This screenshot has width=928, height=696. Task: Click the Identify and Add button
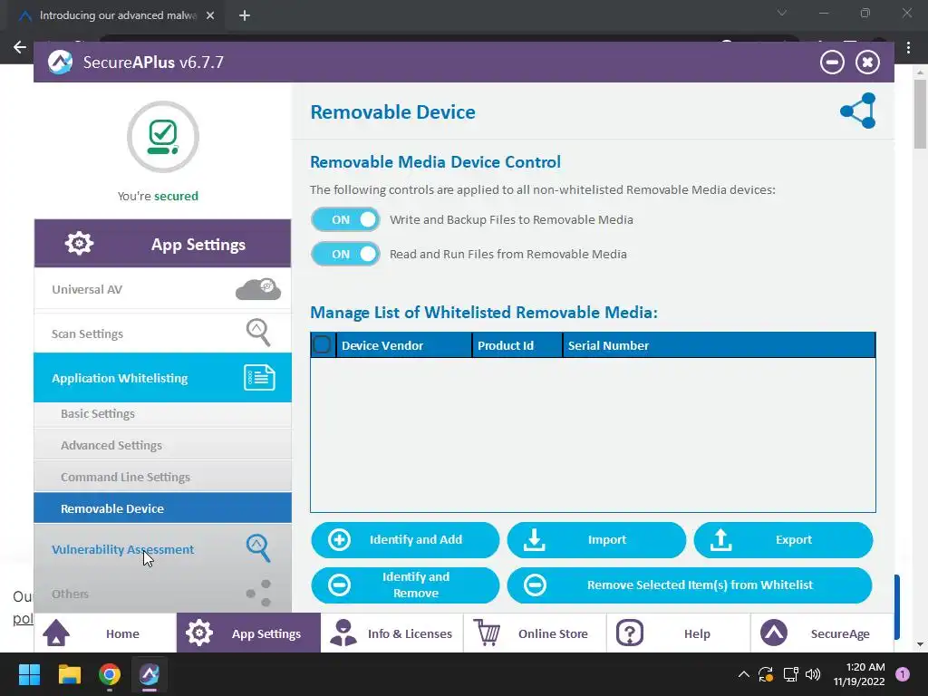pyautogui.click(x=405, y=540)
